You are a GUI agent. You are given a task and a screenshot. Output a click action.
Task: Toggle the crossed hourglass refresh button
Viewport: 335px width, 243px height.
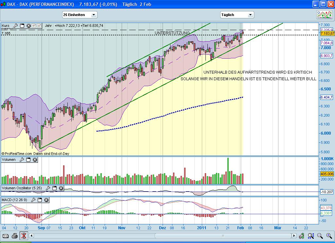pyautogui.click(x=24, y=236)
